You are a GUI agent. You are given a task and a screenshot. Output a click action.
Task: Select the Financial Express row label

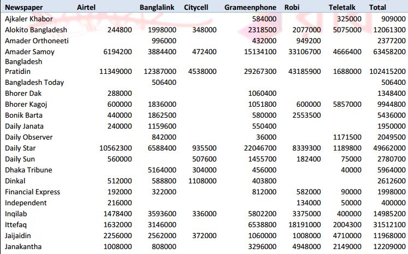(32, 192)
